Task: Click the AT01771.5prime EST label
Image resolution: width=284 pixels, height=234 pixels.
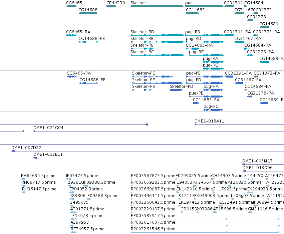Action: pos(87,209)
